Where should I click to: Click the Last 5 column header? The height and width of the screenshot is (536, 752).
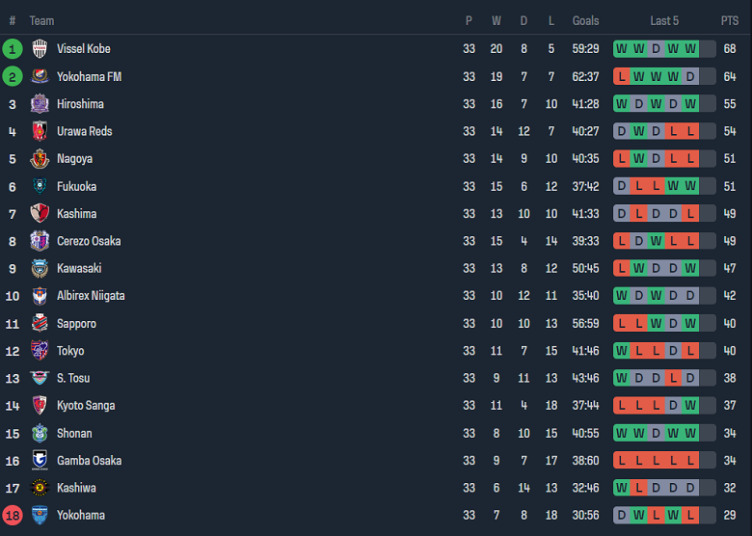[664, 20]
